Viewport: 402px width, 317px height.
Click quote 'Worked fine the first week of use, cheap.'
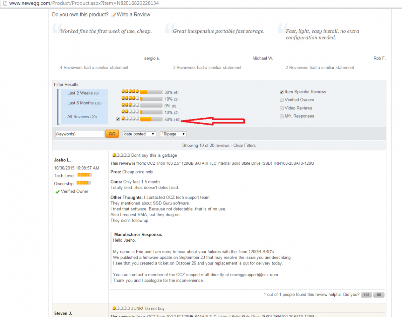tap(106, 31)
